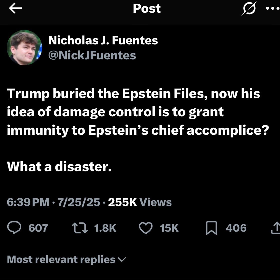
Task: Go back using the arrow icon
Action: 15,8
